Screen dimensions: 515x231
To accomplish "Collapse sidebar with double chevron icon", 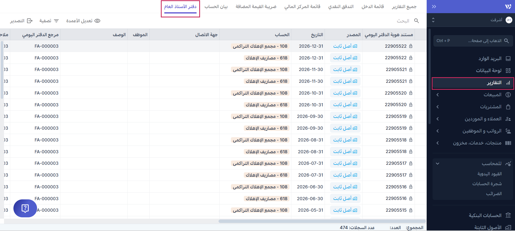I will point(434,6).
